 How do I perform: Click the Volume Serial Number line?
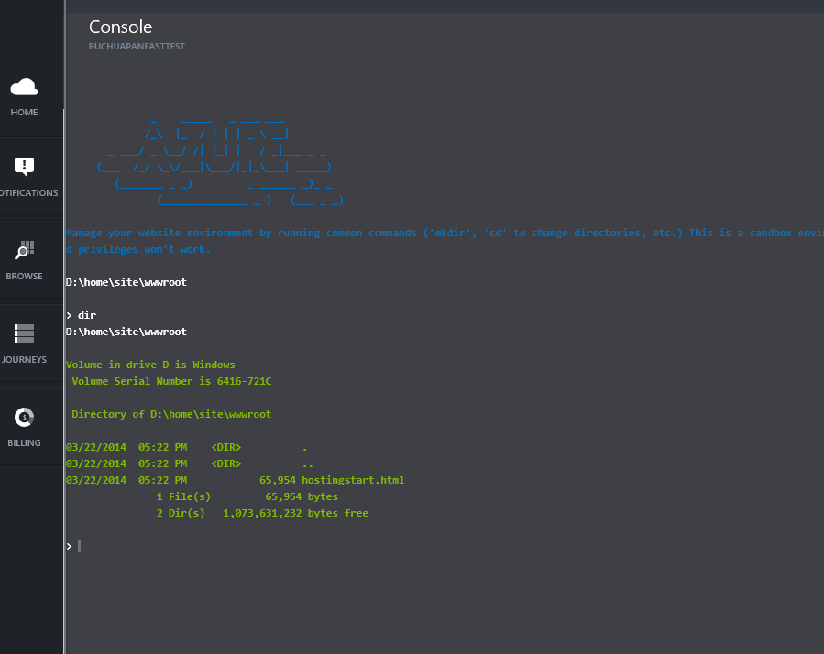click(171, 381)
